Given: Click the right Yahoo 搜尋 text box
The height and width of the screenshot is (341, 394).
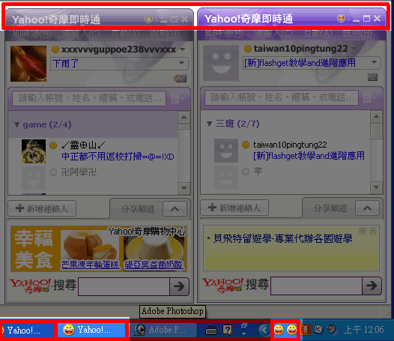Looking at the screenshot, I should (317, 286).
